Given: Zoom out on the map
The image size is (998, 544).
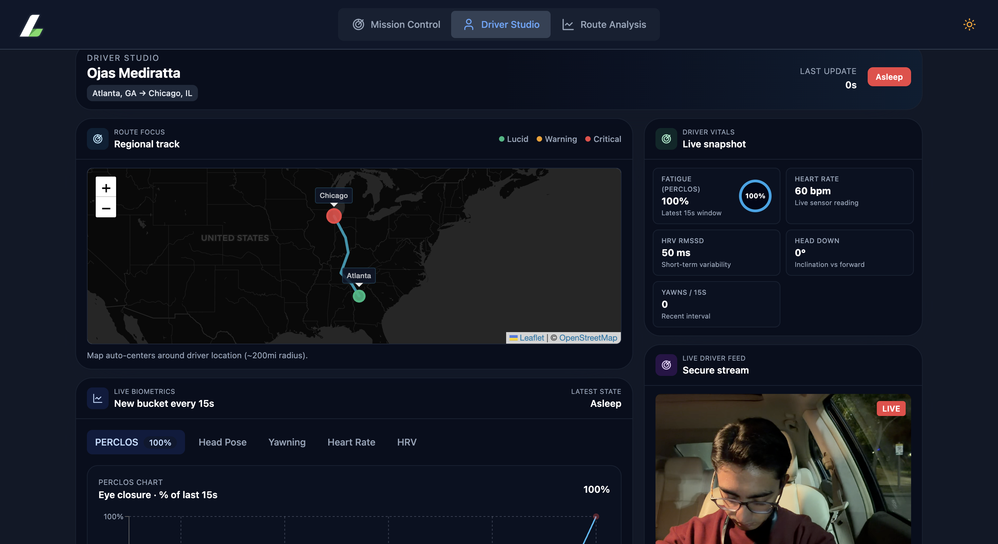Looking at the screenshot, I should click(106, 208).
